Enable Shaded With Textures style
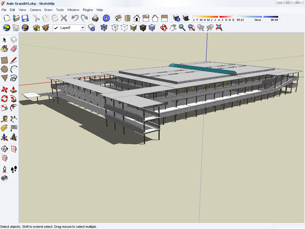The width and height of the screenshot is (305, 229). click(x=143, y=27)
